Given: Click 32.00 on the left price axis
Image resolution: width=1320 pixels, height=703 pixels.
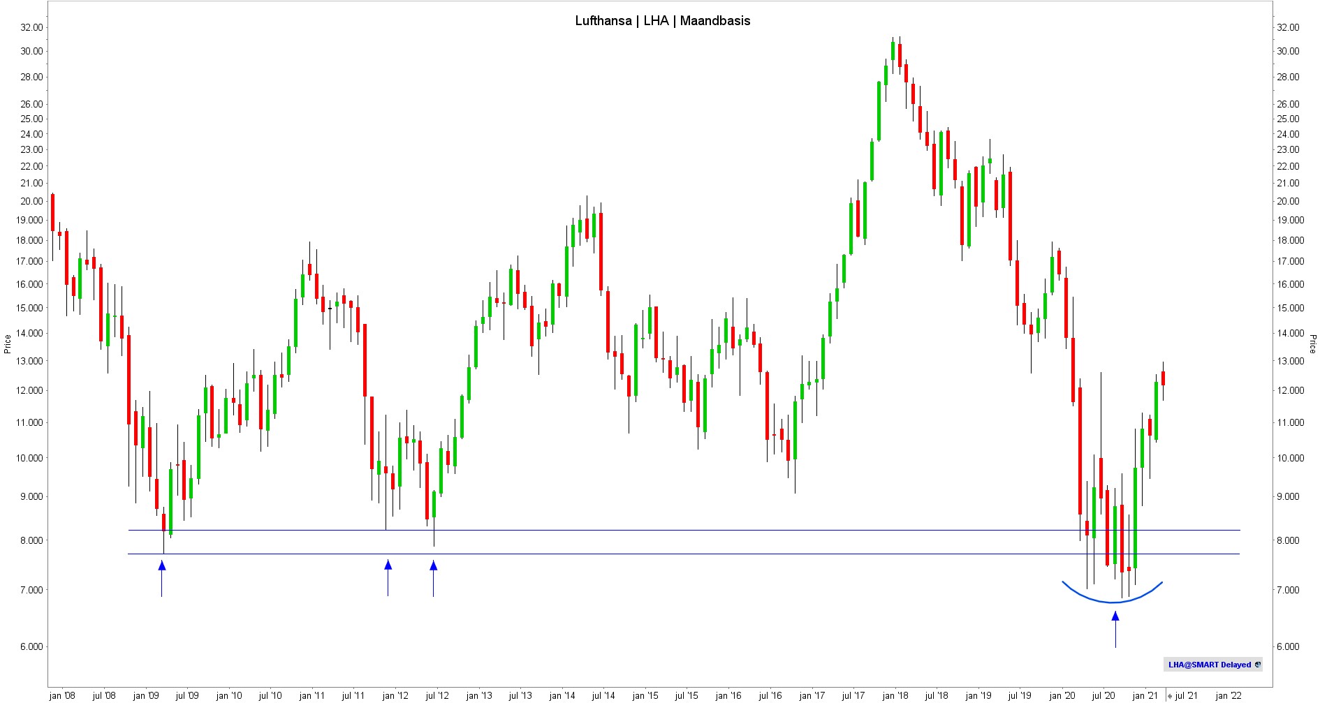Looking at the screenshot, I should click(x=31, y=27).
